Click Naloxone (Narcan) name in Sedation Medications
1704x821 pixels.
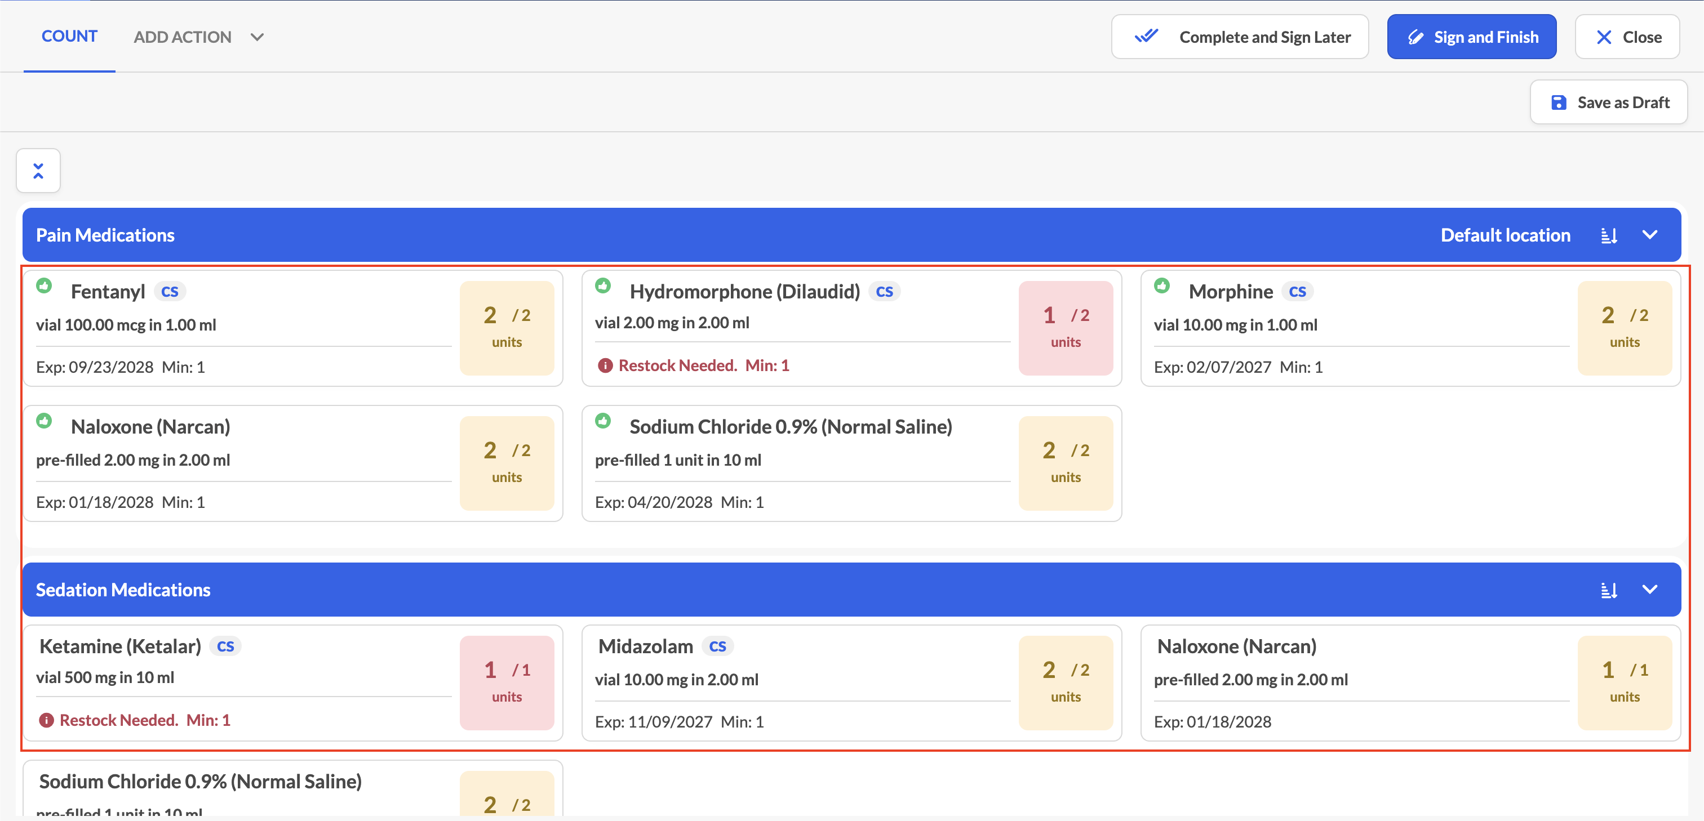[1236, 646]
